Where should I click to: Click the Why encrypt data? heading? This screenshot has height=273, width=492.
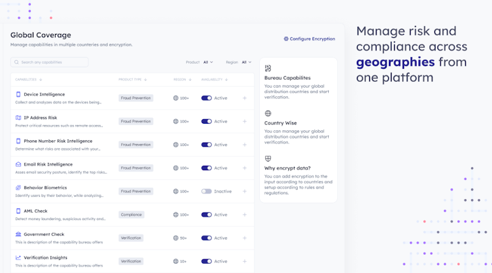pos(287,168)
